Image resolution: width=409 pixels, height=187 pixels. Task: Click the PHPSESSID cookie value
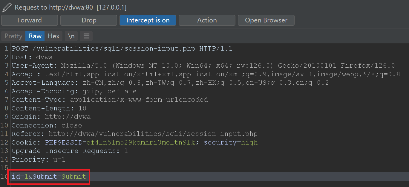click(x=140, y=142)
